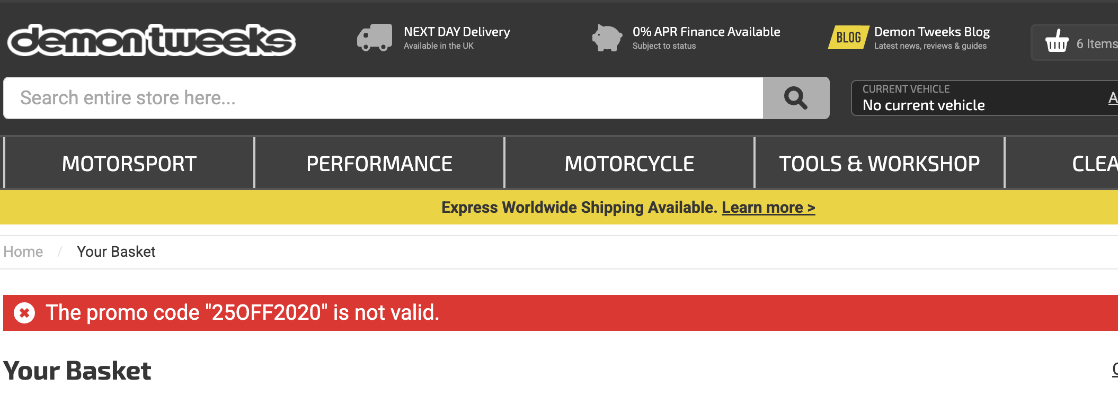Open the Tools & Workshop menu

880,163
